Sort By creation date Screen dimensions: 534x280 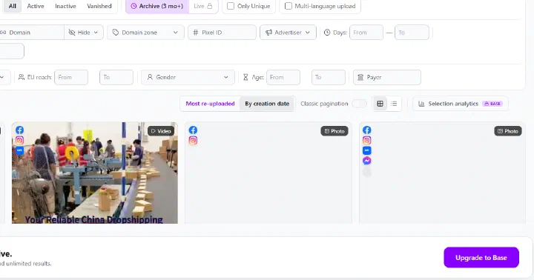(267, 104)
